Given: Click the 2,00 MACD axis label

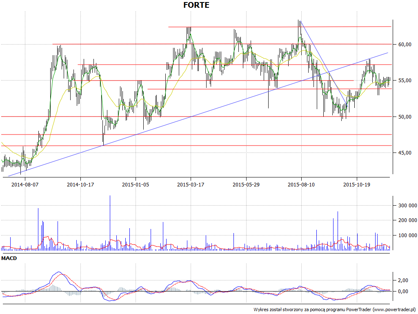Looking at the screenshot, I should (x=403, y=280).
